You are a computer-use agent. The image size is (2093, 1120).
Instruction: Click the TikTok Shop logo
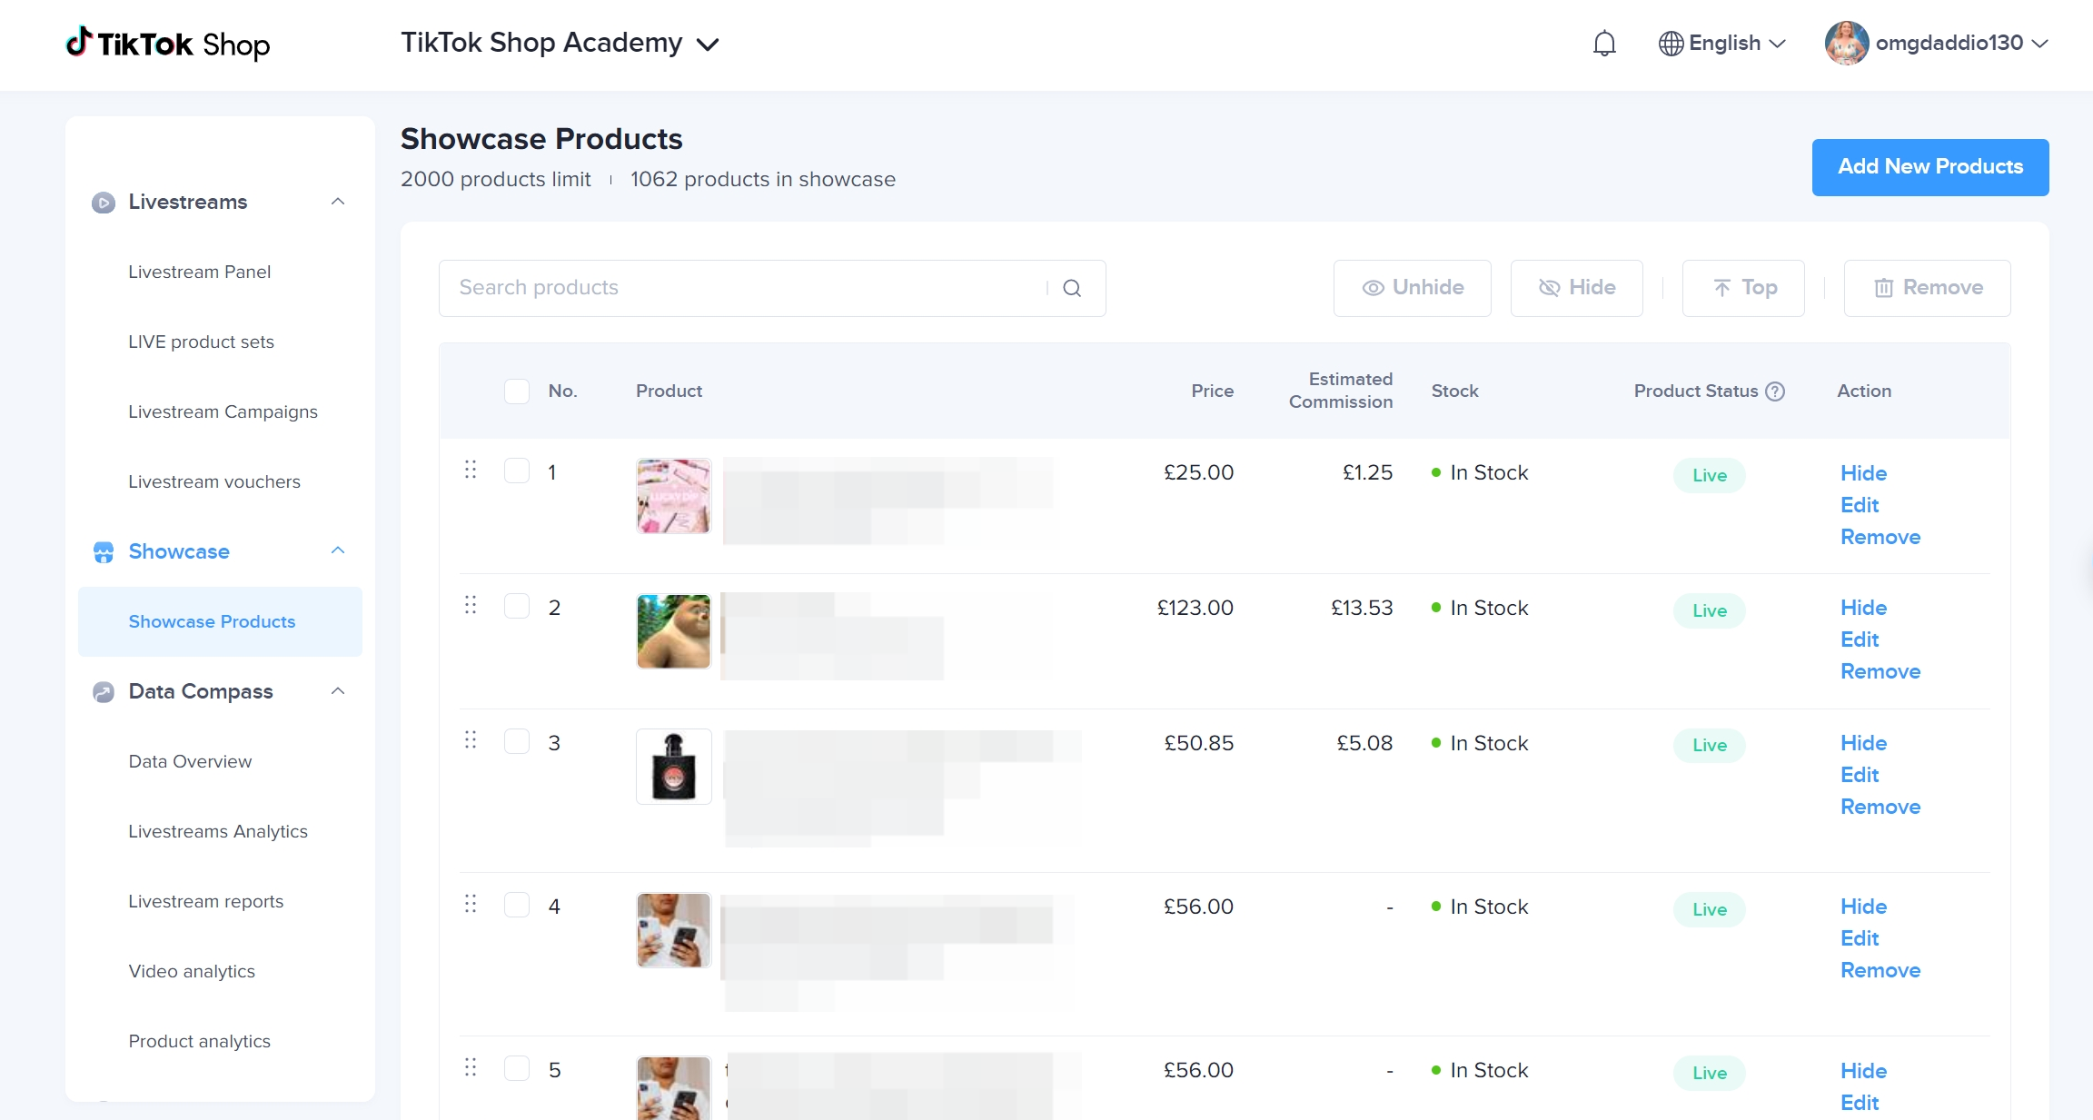click(x=168, y=44)
